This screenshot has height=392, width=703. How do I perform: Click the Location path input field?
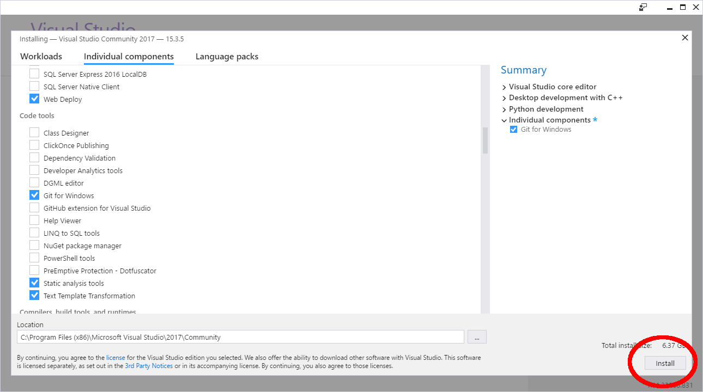point(240,337)
